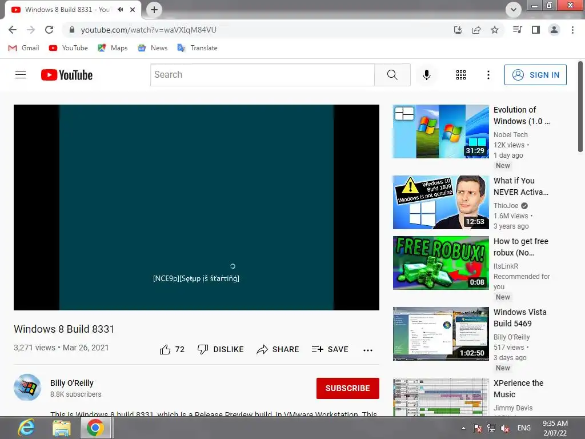
Task: Open the media controls icon in toolbar
Action: click(518, 30)
